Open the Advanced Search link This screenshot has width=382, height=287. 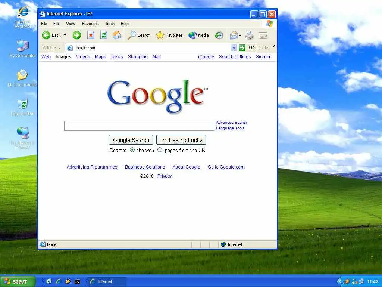click(x=231, y=123)
